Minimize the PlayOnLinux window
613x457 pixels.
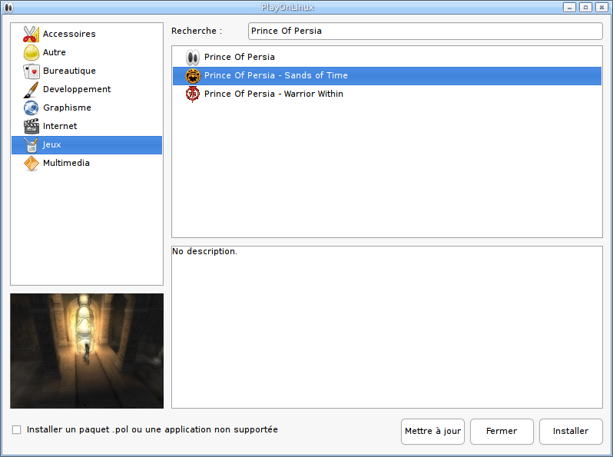tap(569, 8)
